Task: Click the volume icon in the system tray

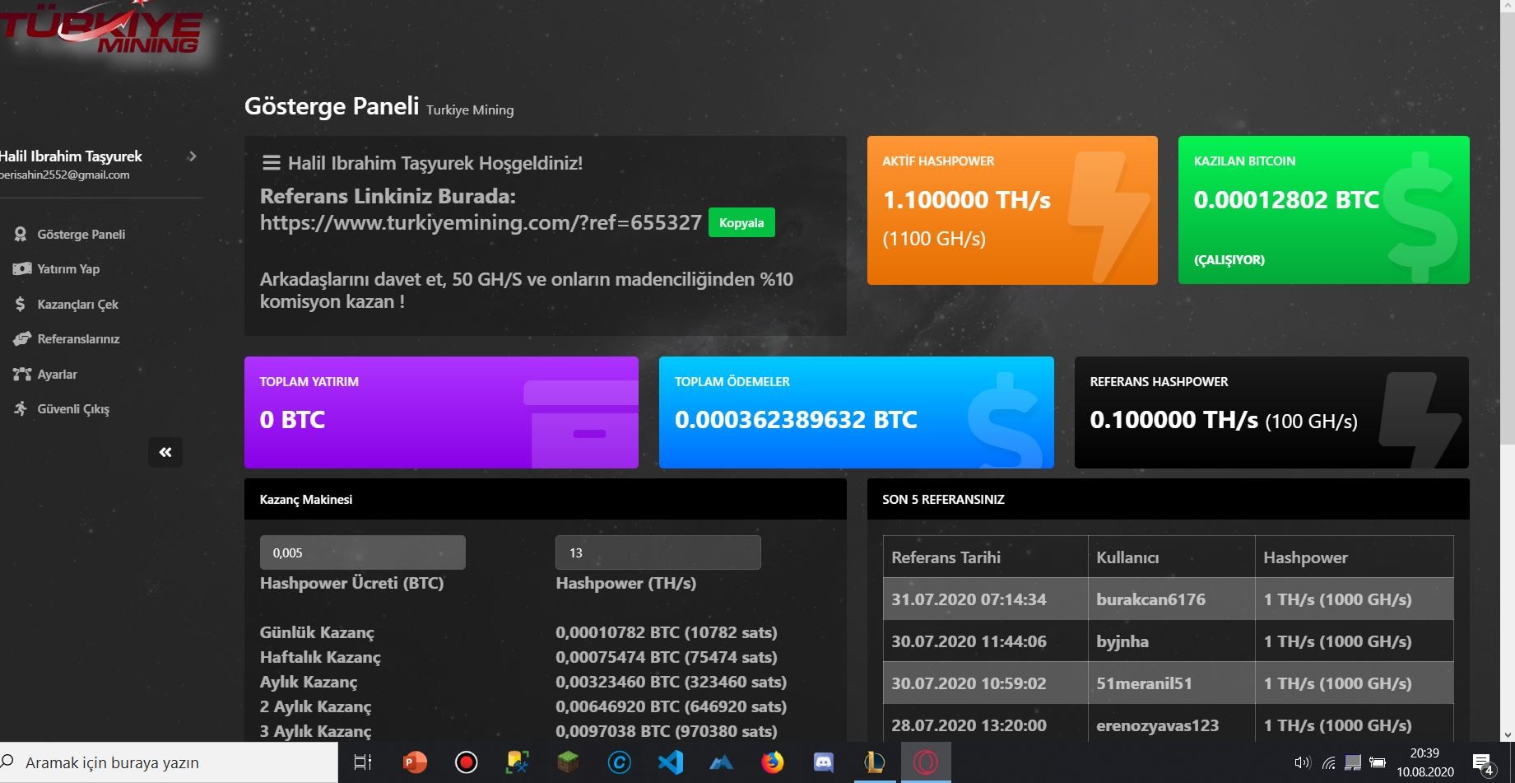Action: point(1301,762)
